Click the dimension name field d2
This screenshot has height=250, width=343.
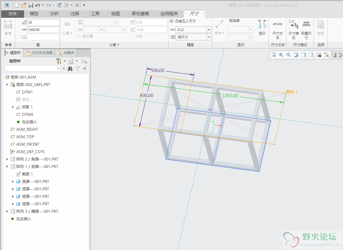click(43, 22)
